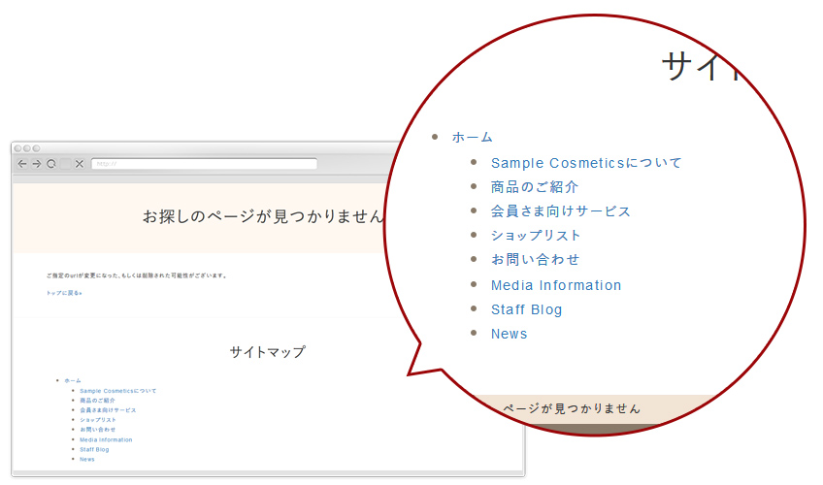823x485 pixels.
Task: Click the browser back arrow button
Action: click(x=22, y=164)
